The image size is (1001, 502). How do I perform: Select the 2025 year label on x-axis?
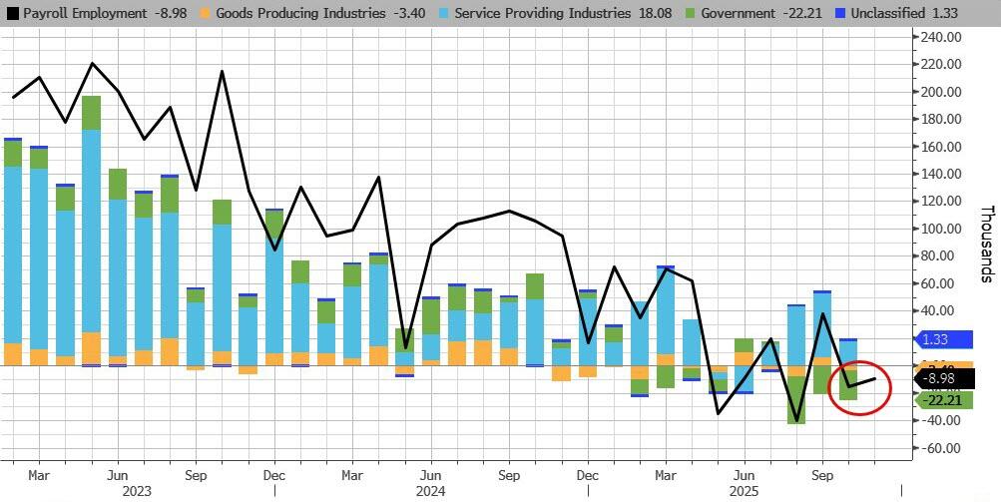pyautogui.click(x=745, y=490)
